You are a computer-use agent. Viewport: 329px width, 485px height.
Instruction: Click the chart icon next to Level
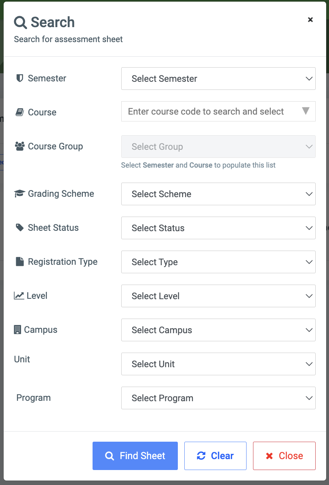(19, 295)
